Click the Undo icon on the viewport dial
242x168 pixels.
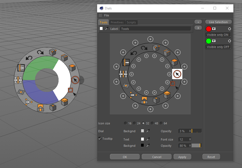pyautogui.click(x=29, y=57)
